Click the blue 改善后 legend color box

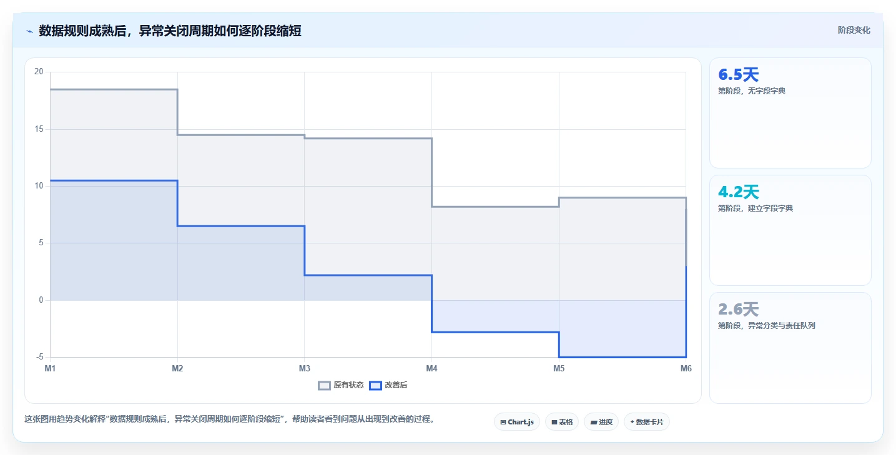coord(375,385)
